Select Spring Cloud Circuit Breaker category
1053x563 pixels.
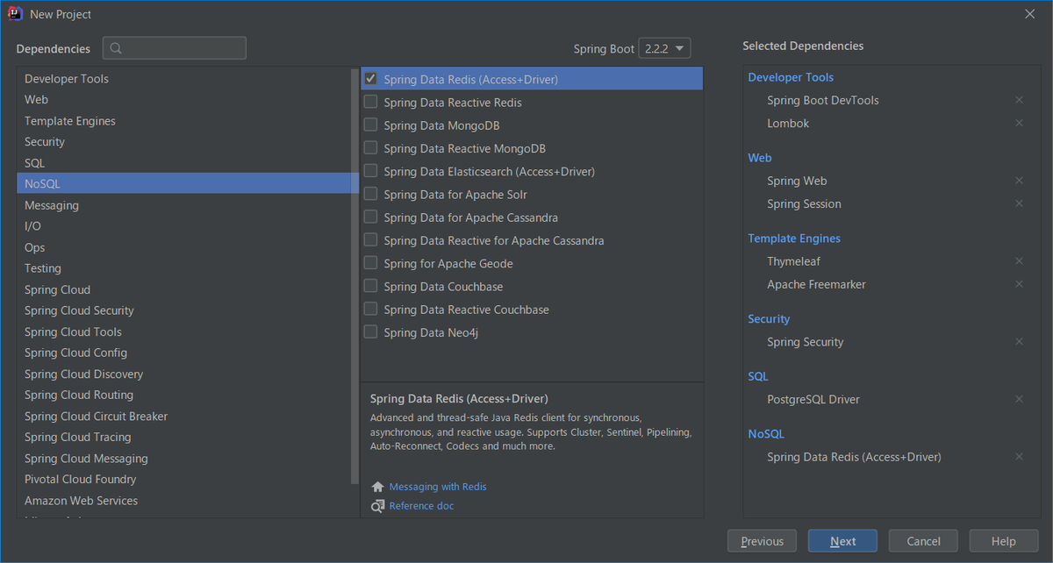pos(183,416)
